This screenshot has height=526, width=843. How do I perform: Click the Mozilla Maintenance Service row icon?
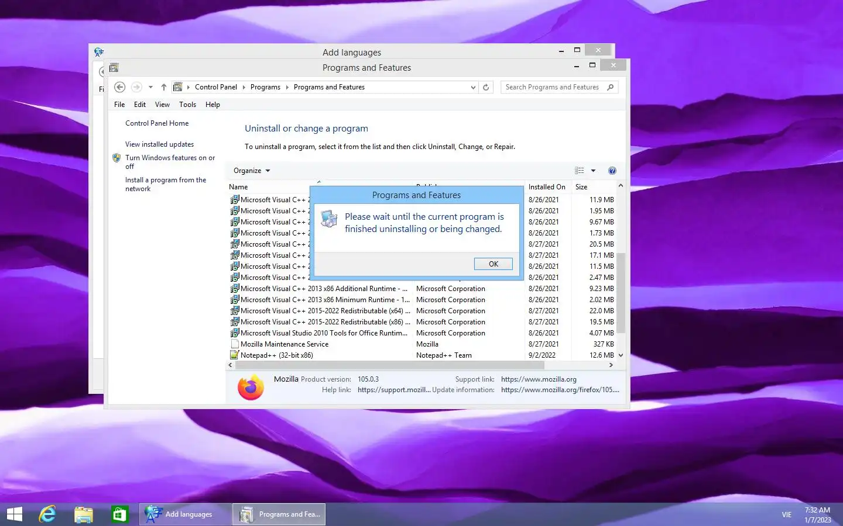pyautogui.click(x=235, y=344)
